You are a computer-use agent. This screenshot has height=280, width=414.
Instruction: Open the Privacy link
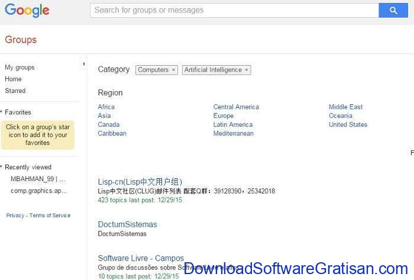coord(15,215)
